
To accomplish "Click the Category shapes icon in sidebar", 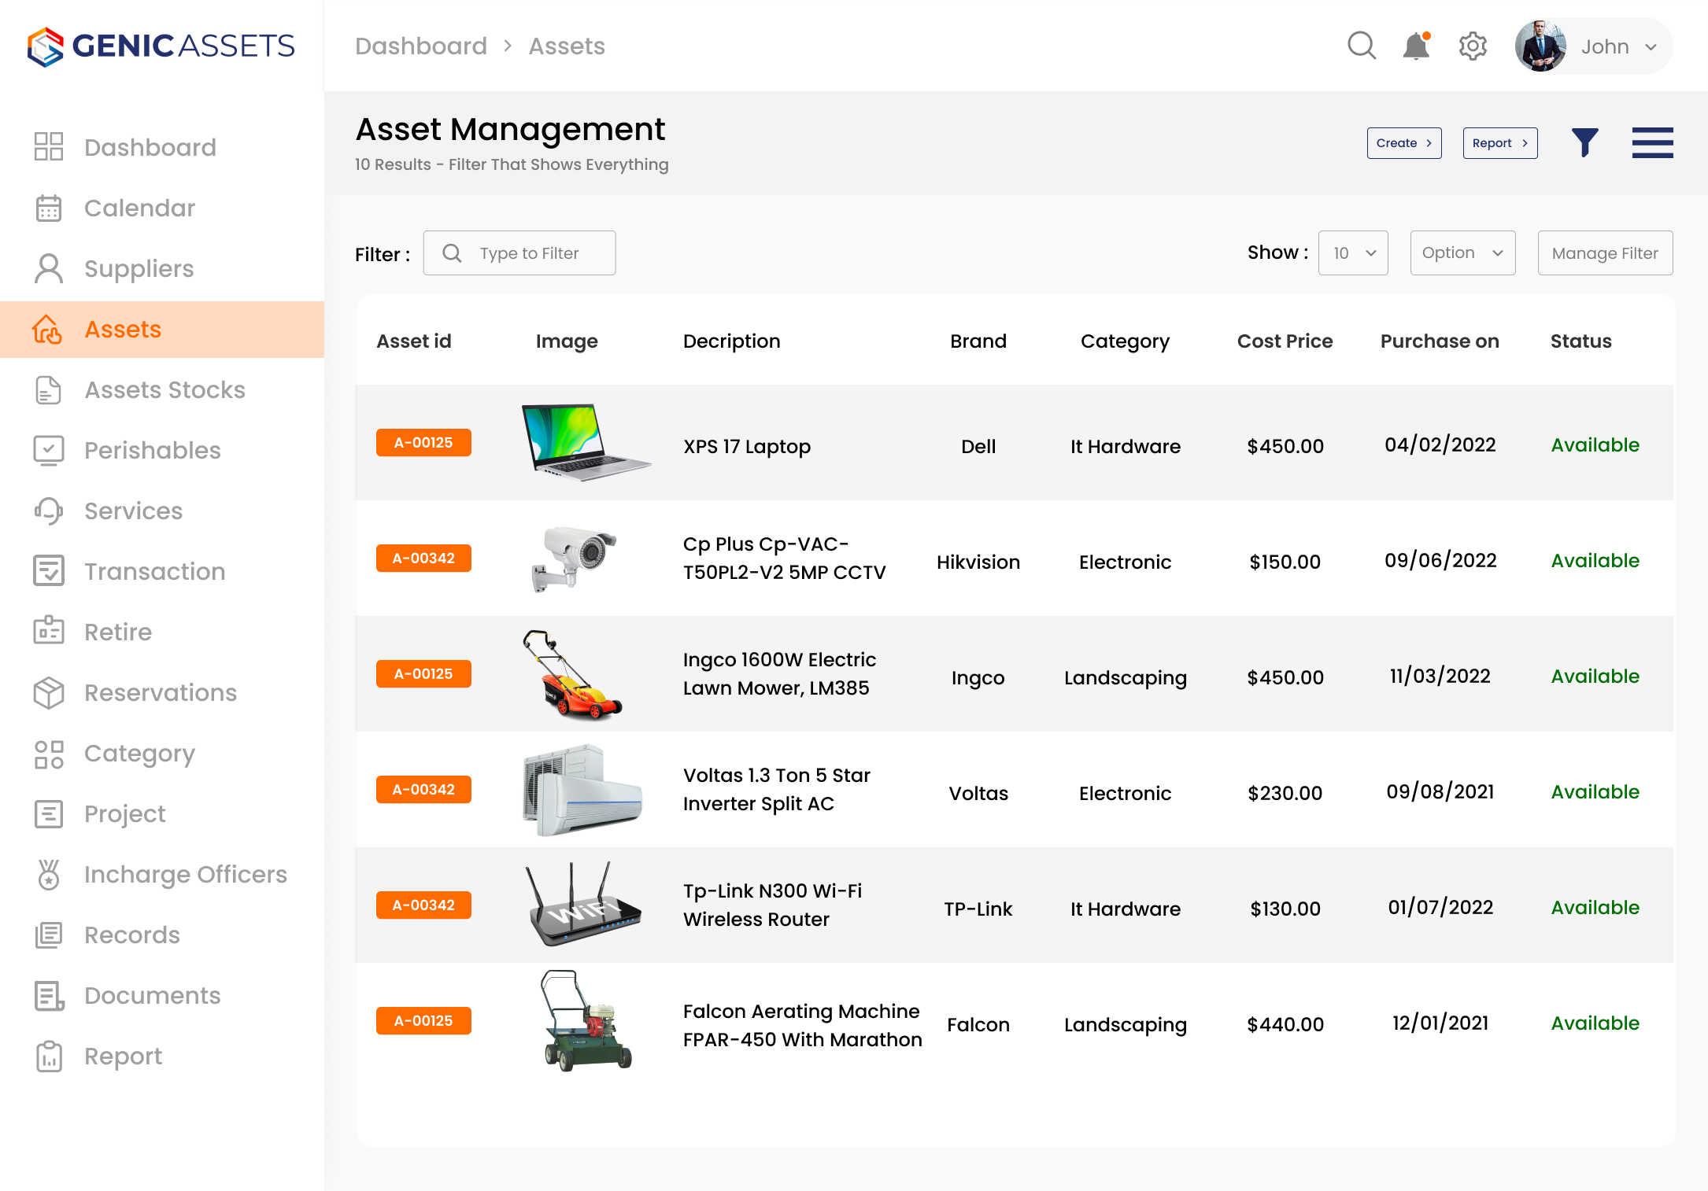I will click(x=49, y=753).
